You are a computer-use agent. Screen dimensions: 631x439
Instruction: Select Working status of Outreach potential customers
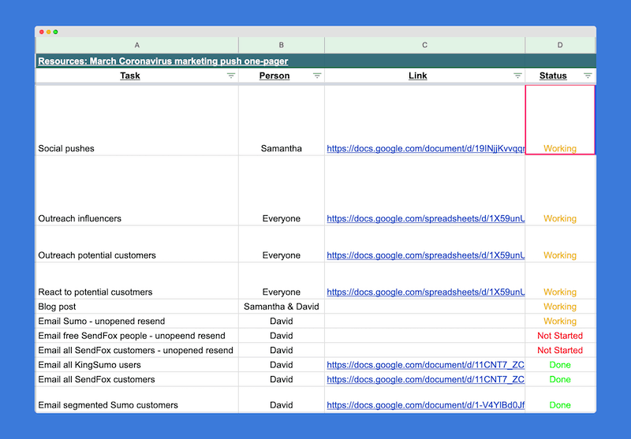click(x=560, y=244)
